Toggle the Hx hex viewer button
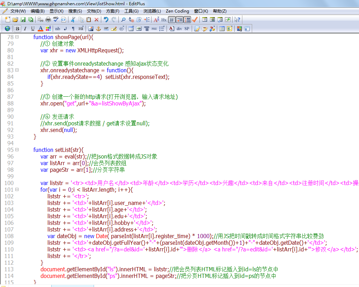Viewport: 359px width, 287px height. [164, 20]
